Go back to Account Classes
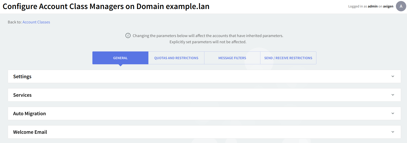407x143 pixels. [36, 22]
